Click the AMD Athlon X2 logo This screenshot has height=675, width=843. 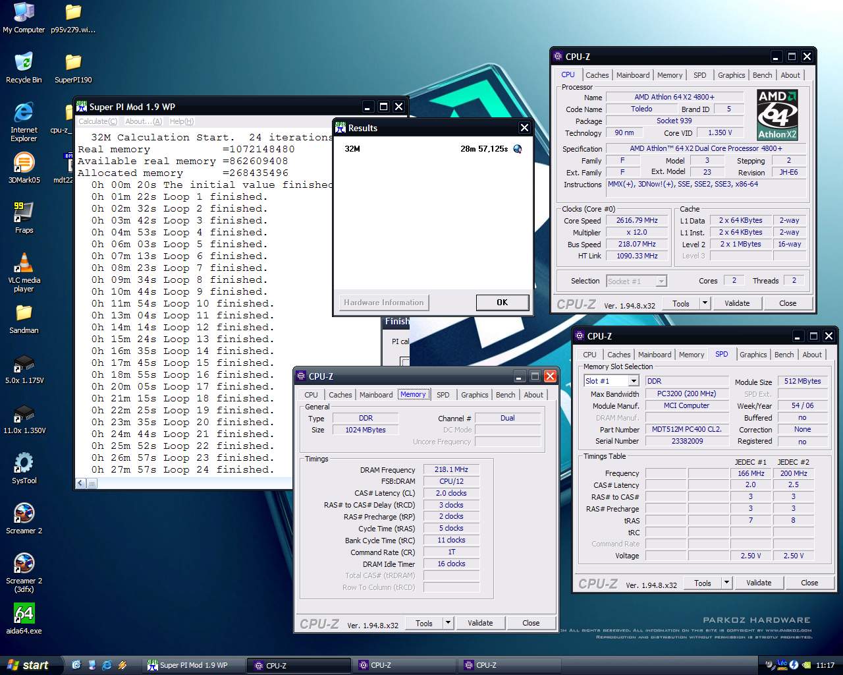(777, 115)
